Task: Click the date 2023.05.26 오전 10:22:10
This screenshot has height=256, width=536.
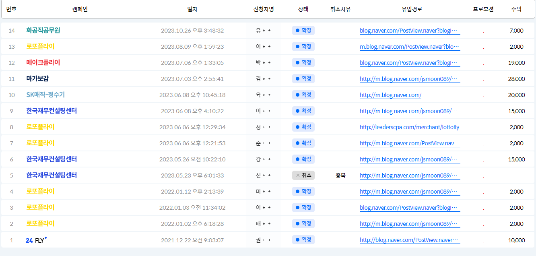Action: point(192,159)
